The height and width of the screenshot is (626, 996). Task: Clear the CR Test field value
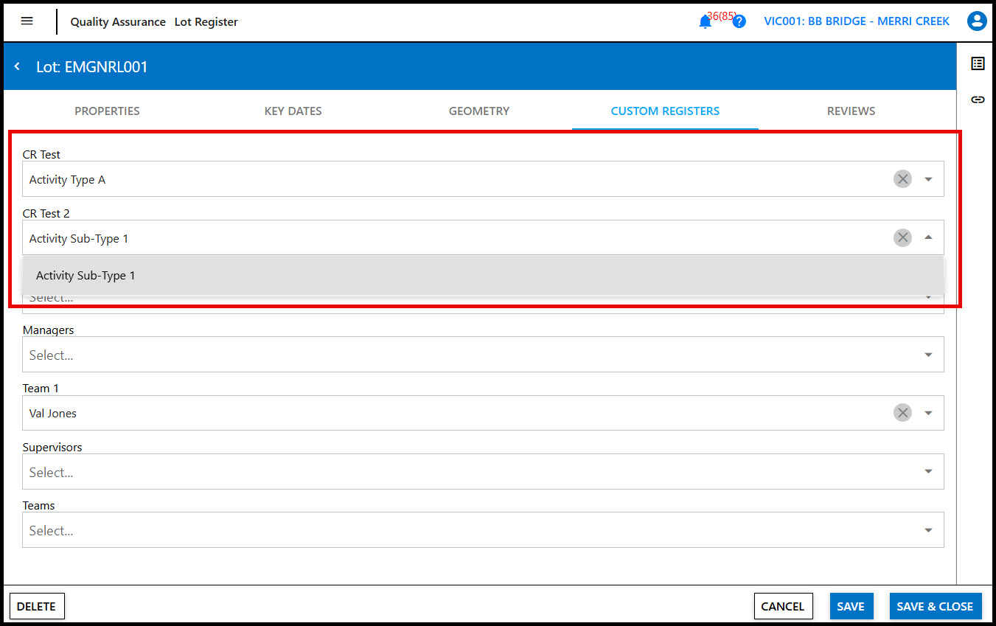[902, 179]
